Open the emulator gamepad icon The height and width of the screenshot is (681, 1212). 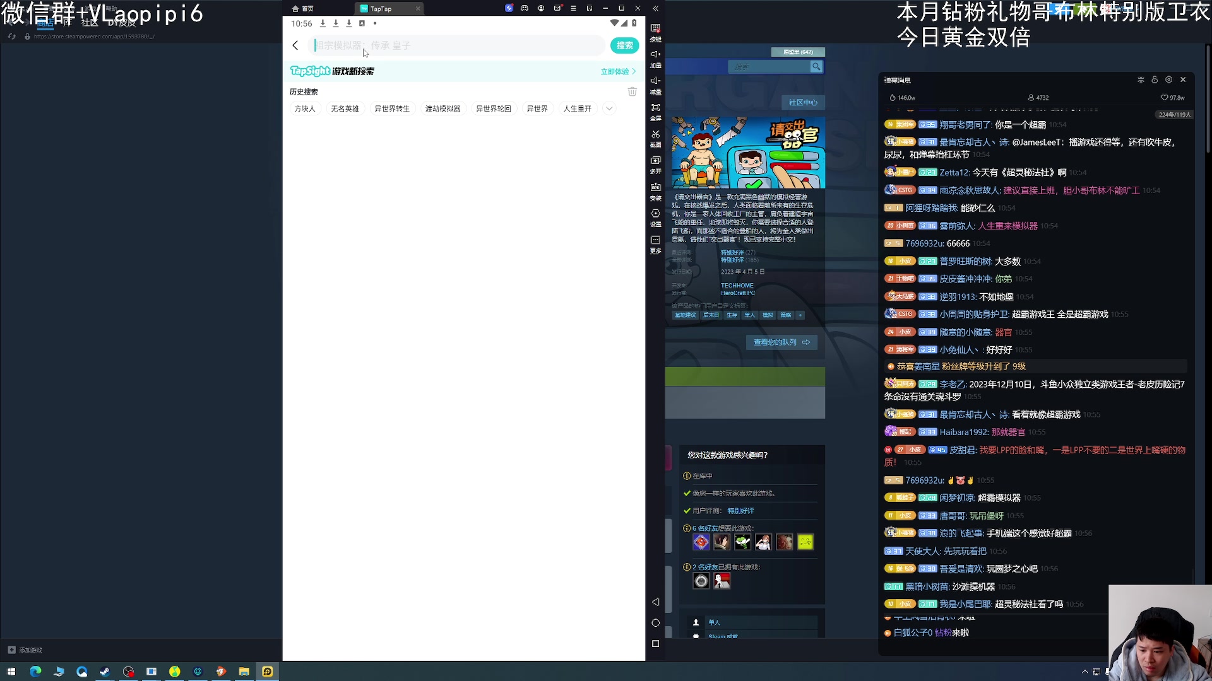[x=525, y=8]
